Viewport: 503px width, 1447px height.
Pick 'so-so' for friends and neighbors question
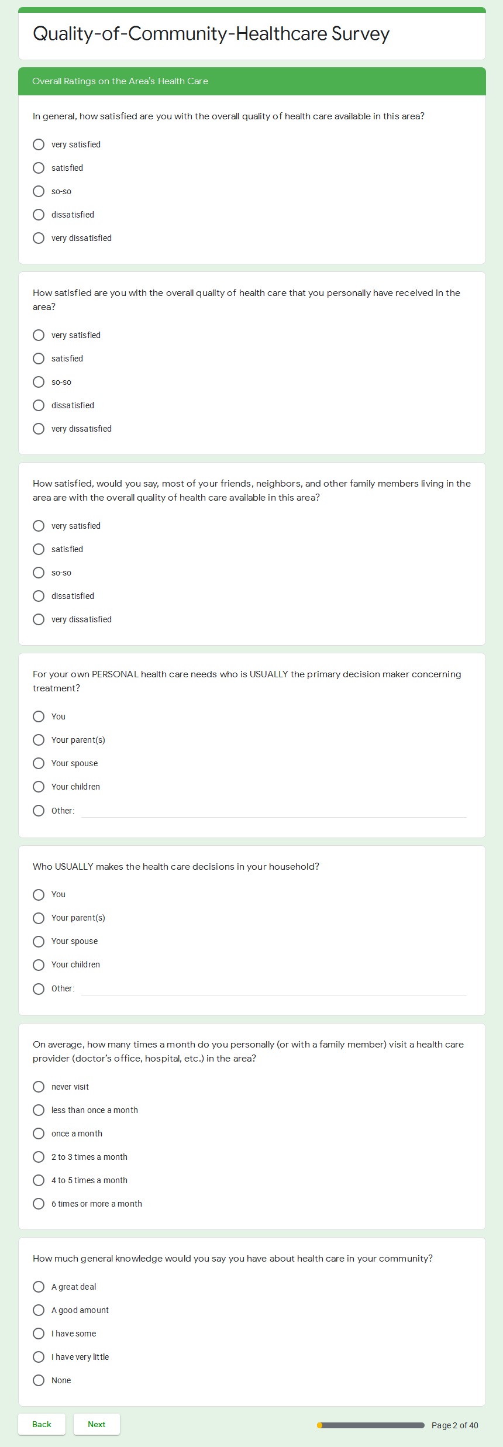pos(39,573)
